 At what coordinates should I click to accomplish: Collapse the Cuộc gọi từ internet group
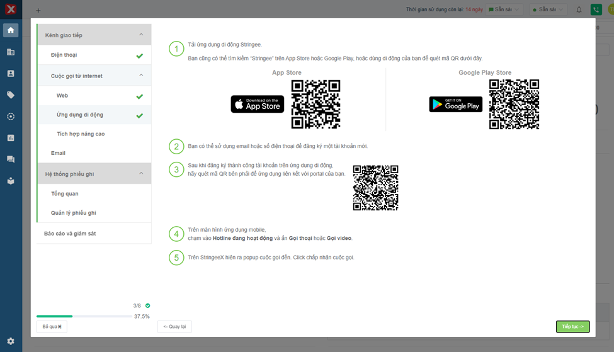[x=141, y=76]
